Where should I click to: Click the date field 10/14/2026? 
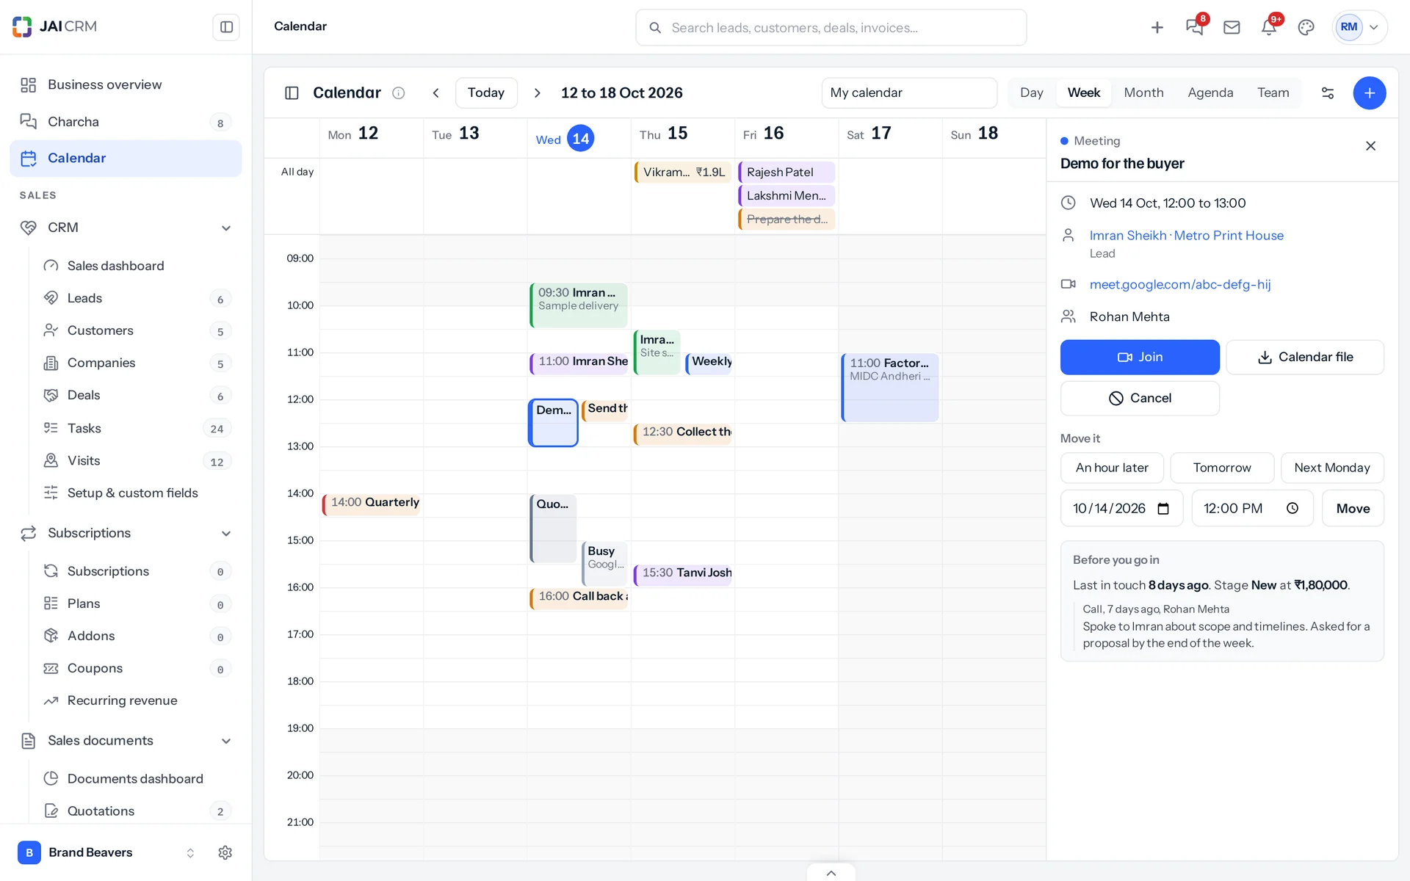pos(1121,508)
